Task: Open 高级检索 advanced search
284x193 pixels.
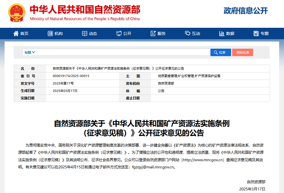Action: coord(242,52)
